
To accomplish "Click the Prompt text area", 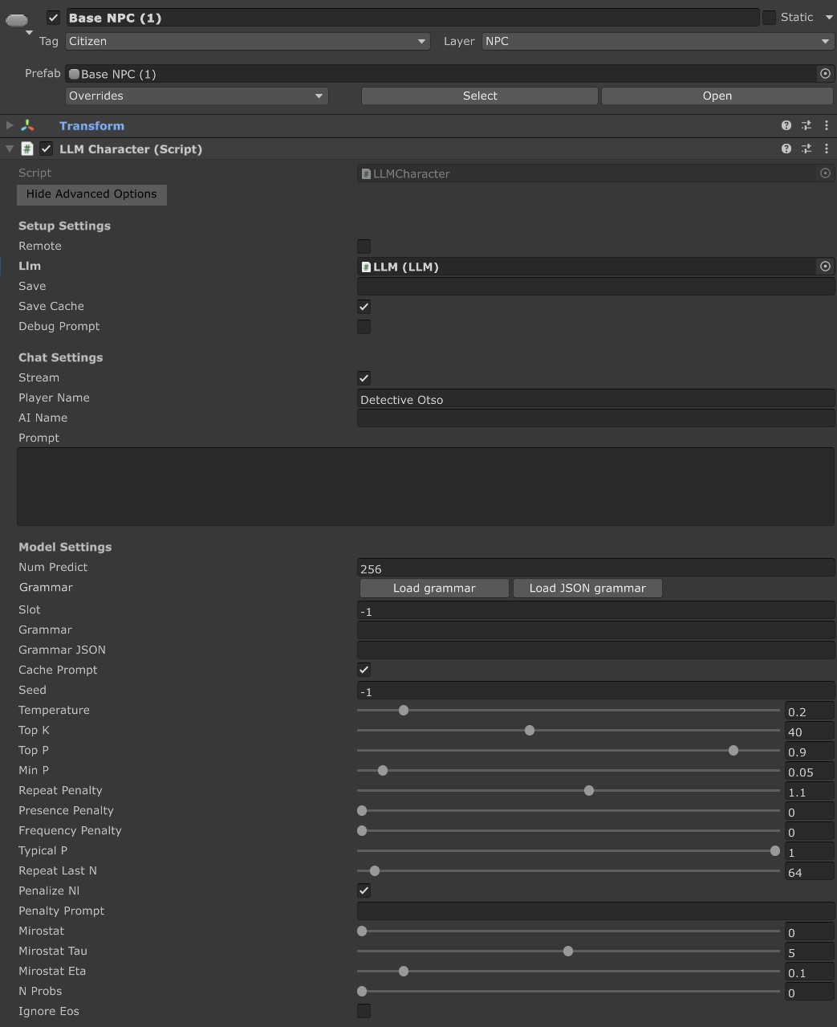I will click(x=425, y=487).
